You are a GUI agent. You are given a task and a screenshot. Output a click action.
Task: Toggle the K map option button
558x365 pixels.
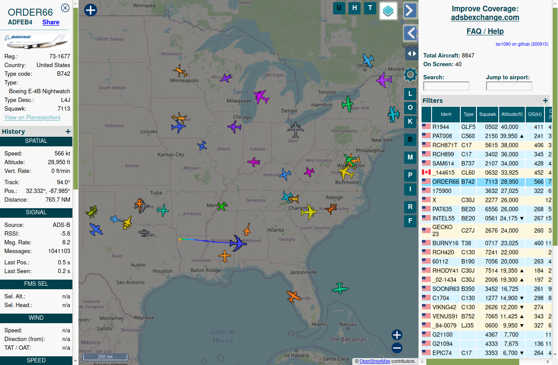click(x=410, y=122)
